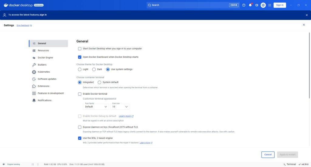Image resolution: width=311 pixels, height=167 pixels.
Task: Open Terminal from the status bar
Action: [289, 165]
